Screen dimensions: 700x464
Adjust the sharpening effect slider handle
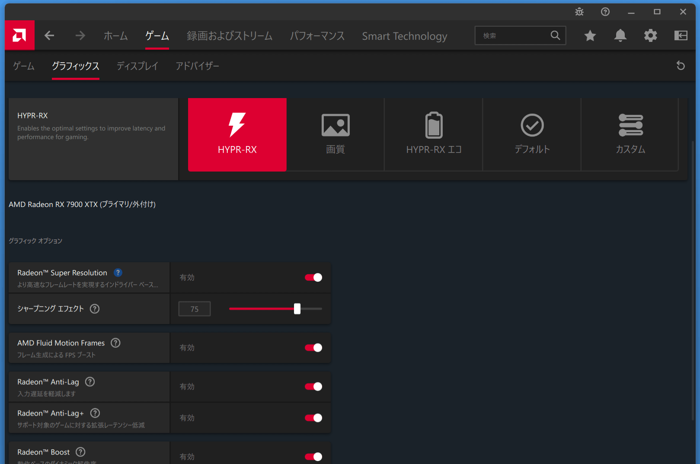pyautogui.click(x=297, y=308)
